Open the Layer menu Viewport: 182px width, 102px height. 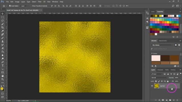(x=23, y=2)
